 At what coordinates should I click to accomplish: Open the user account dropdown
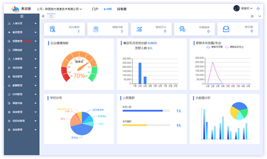[243, 8]
